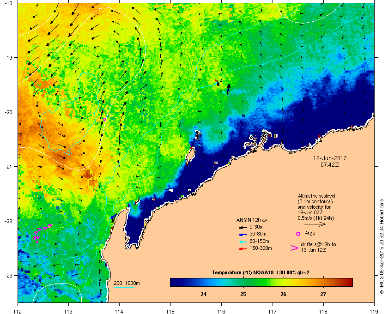Click the red 150-300m legend arrow
The width and height of the screenshot is (388, 314).
click(243, 249)
